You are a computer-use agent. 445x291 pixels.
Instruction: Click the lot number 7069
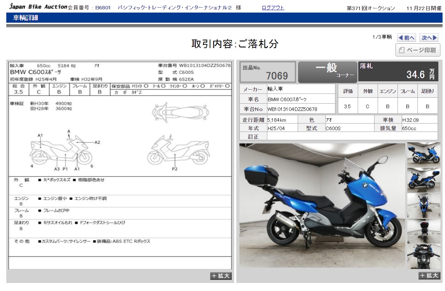(x=277, y=75)
